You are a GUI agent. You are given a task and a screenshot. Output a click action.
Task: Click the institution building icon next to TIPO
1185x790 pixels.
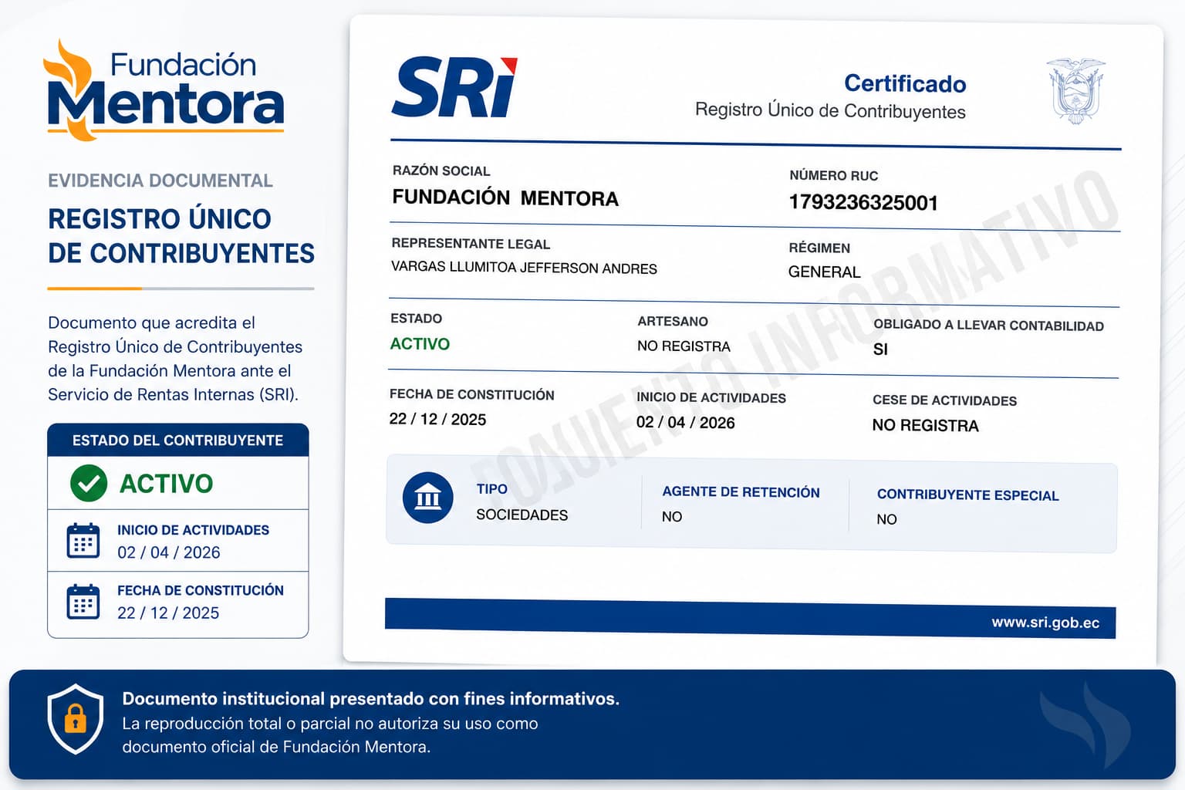[428, 498]
